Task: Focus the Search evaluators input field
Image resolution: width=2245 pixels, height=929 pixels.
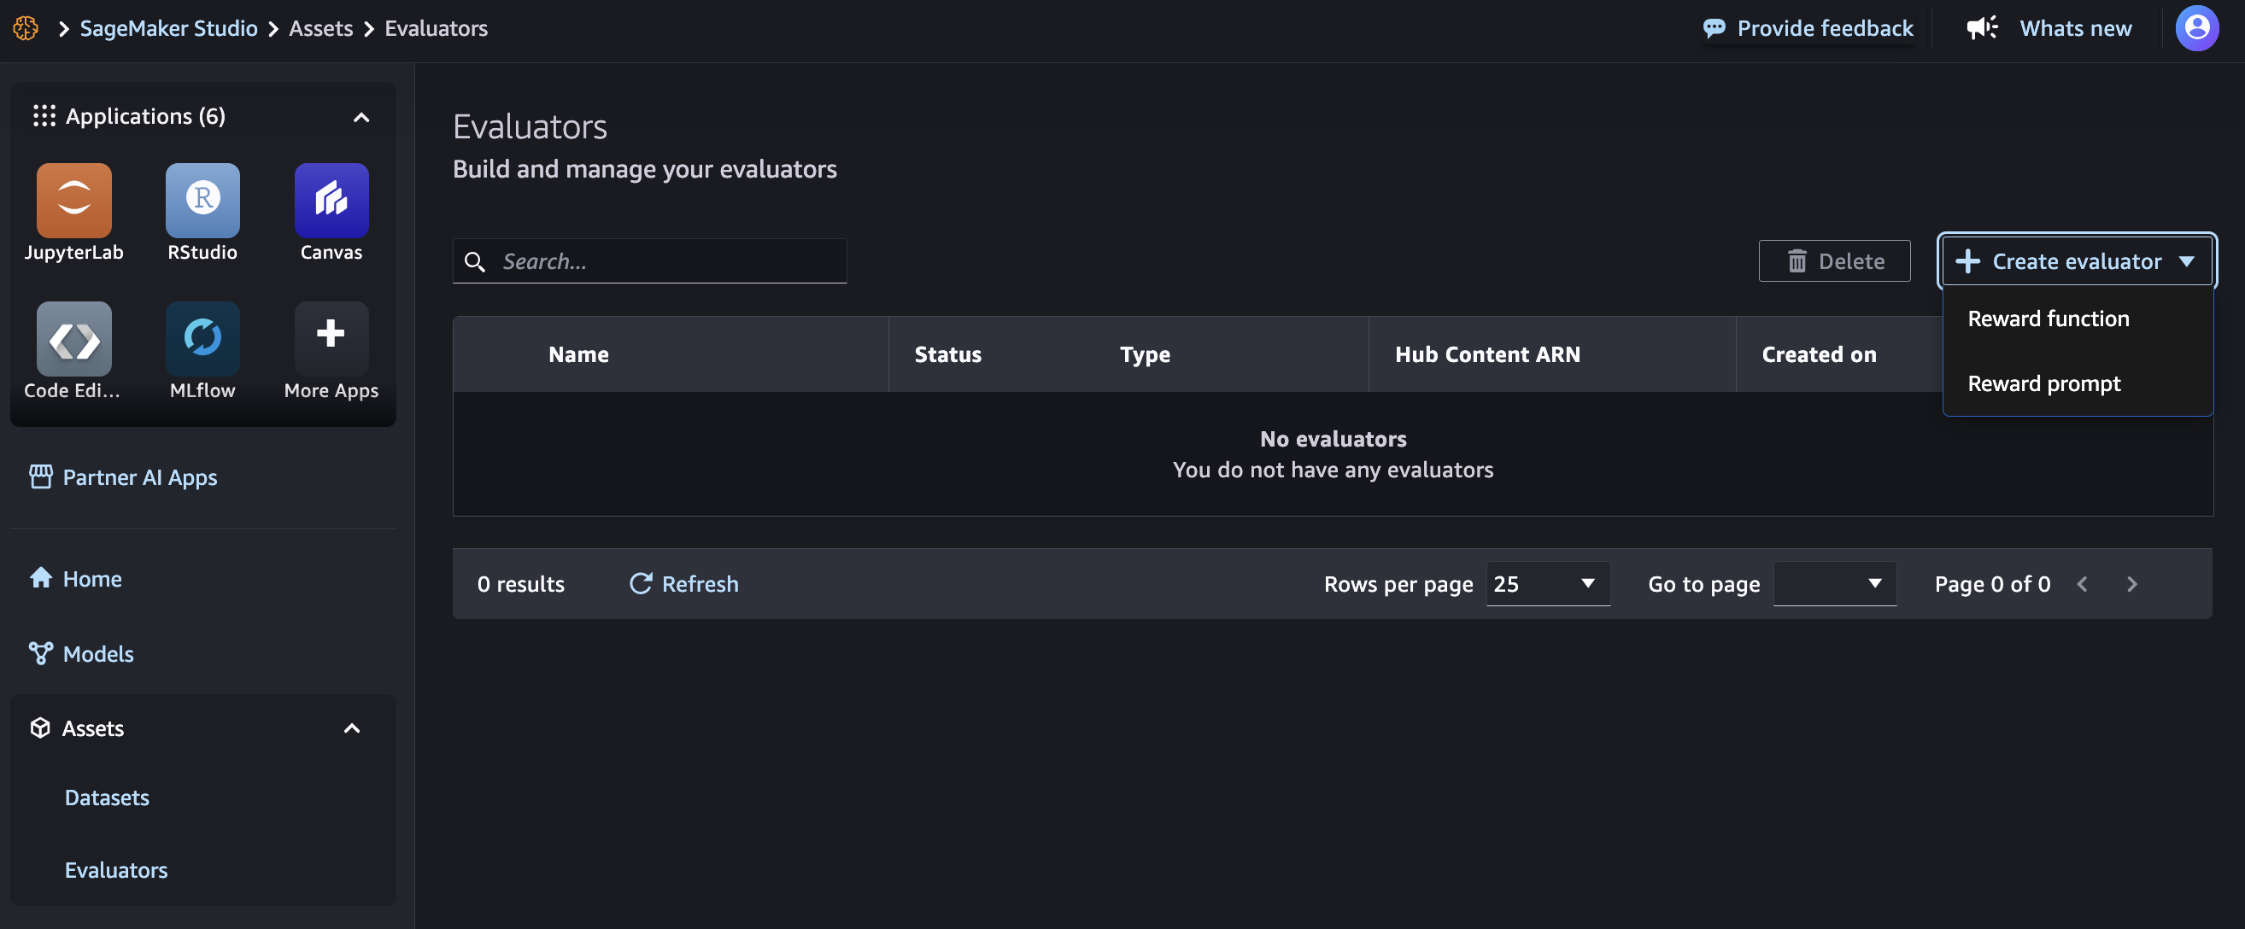Action: click(x=649, y=261)
